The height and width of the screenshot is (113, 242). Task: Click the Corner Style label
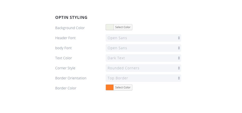[x=65, y=68]
